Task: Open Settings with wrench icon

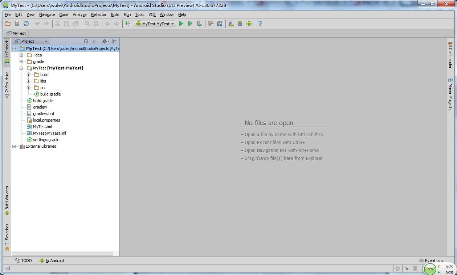Action: tap(211, 24)
